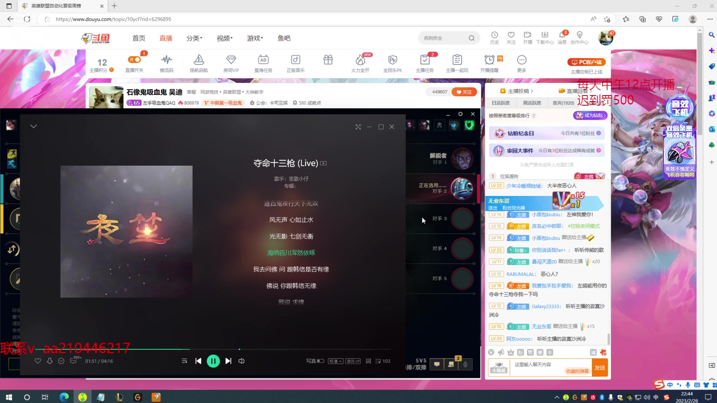This screenshot has width=717, height=403.
Task: Open the 直播 navigation item
Action: pyautogui.click(x=166, y=38)
